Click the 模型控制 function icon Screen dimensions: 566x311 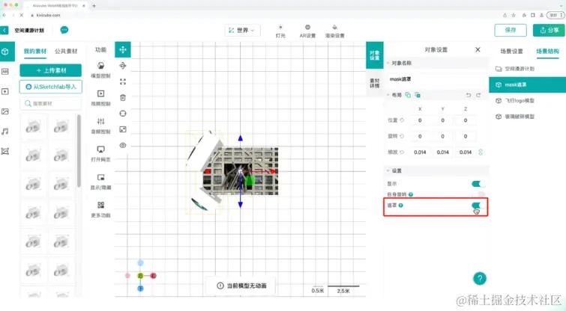point(100,66)
